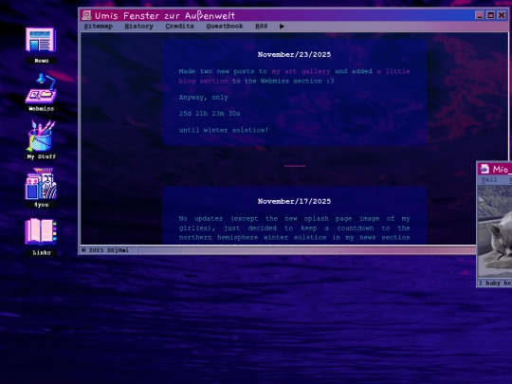Screen dimensions: 512x384
Task: Click the '© 2025 SSjUmi' status bar text
Action: pos(105,250)
